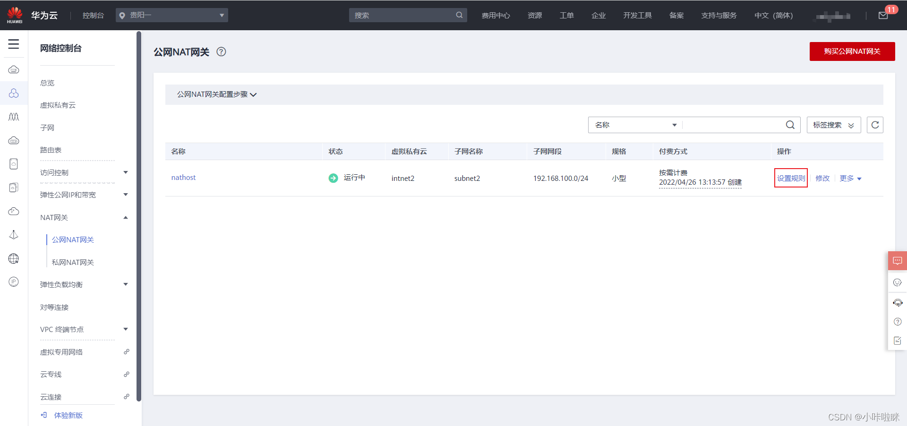Select 私网NAT网关 in sidebar

tap(73, 262)
